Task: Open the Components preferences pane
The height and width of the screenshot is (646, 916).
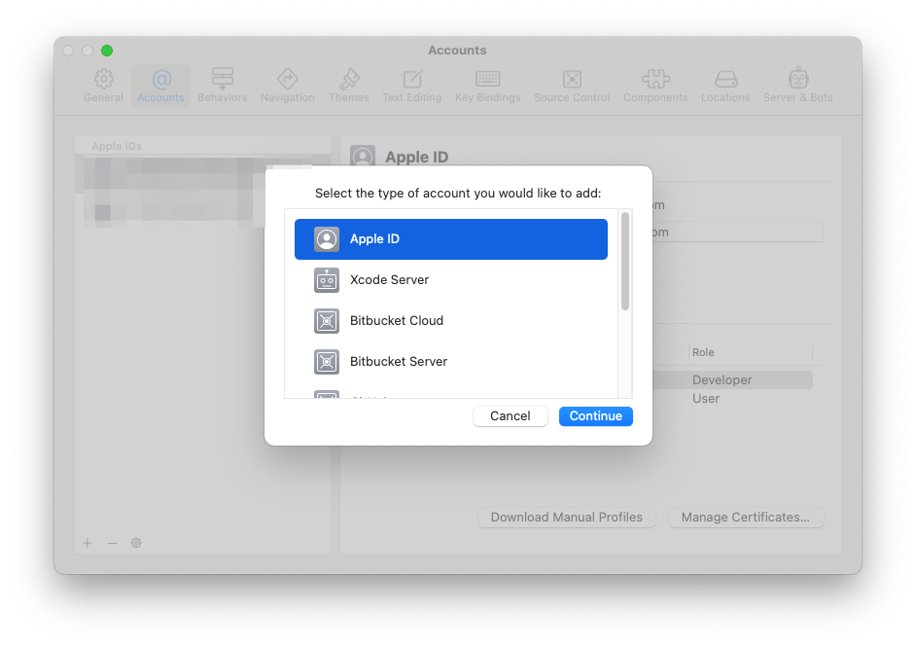Action: coord(654,85)
